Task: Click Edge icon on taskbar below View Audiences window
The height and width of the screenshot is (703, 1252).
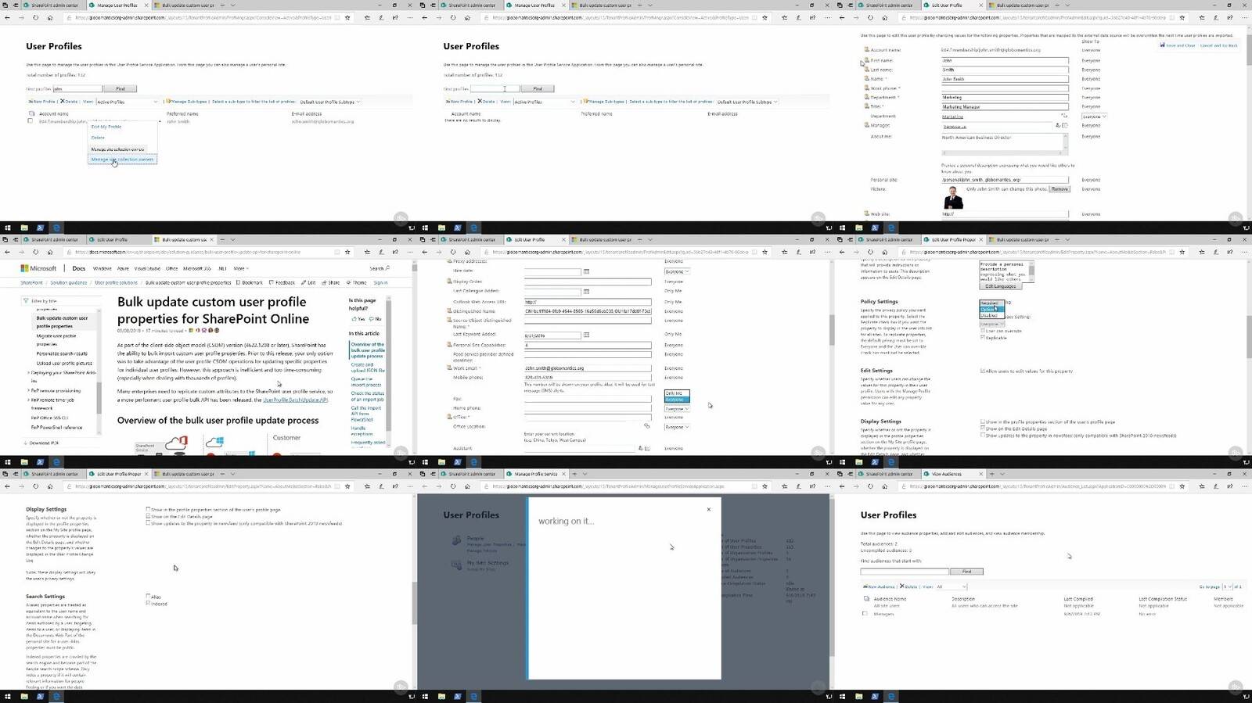Action: click(x=891, y=696)
